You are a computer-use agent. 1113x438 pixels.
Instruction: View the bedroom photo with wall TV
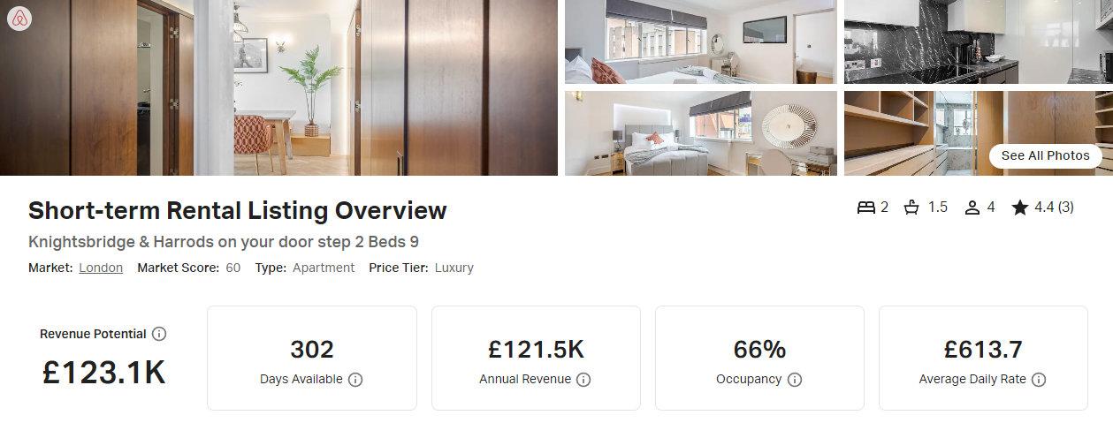tap(700, 42)
